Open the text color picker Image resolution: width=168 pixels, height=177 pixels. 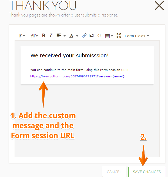tap(74, 36)
